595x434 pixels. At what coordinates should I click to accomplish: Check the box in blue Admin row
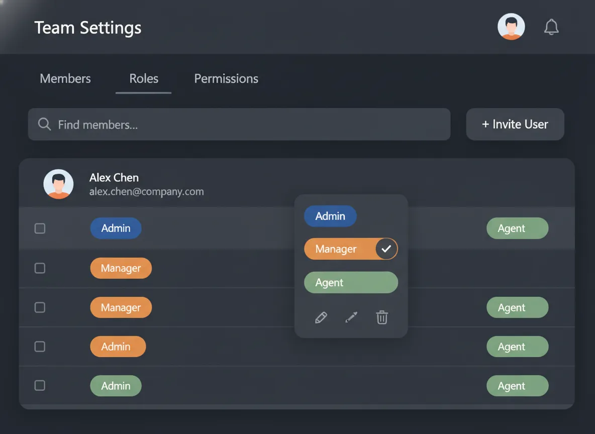(x=40, y=229)
